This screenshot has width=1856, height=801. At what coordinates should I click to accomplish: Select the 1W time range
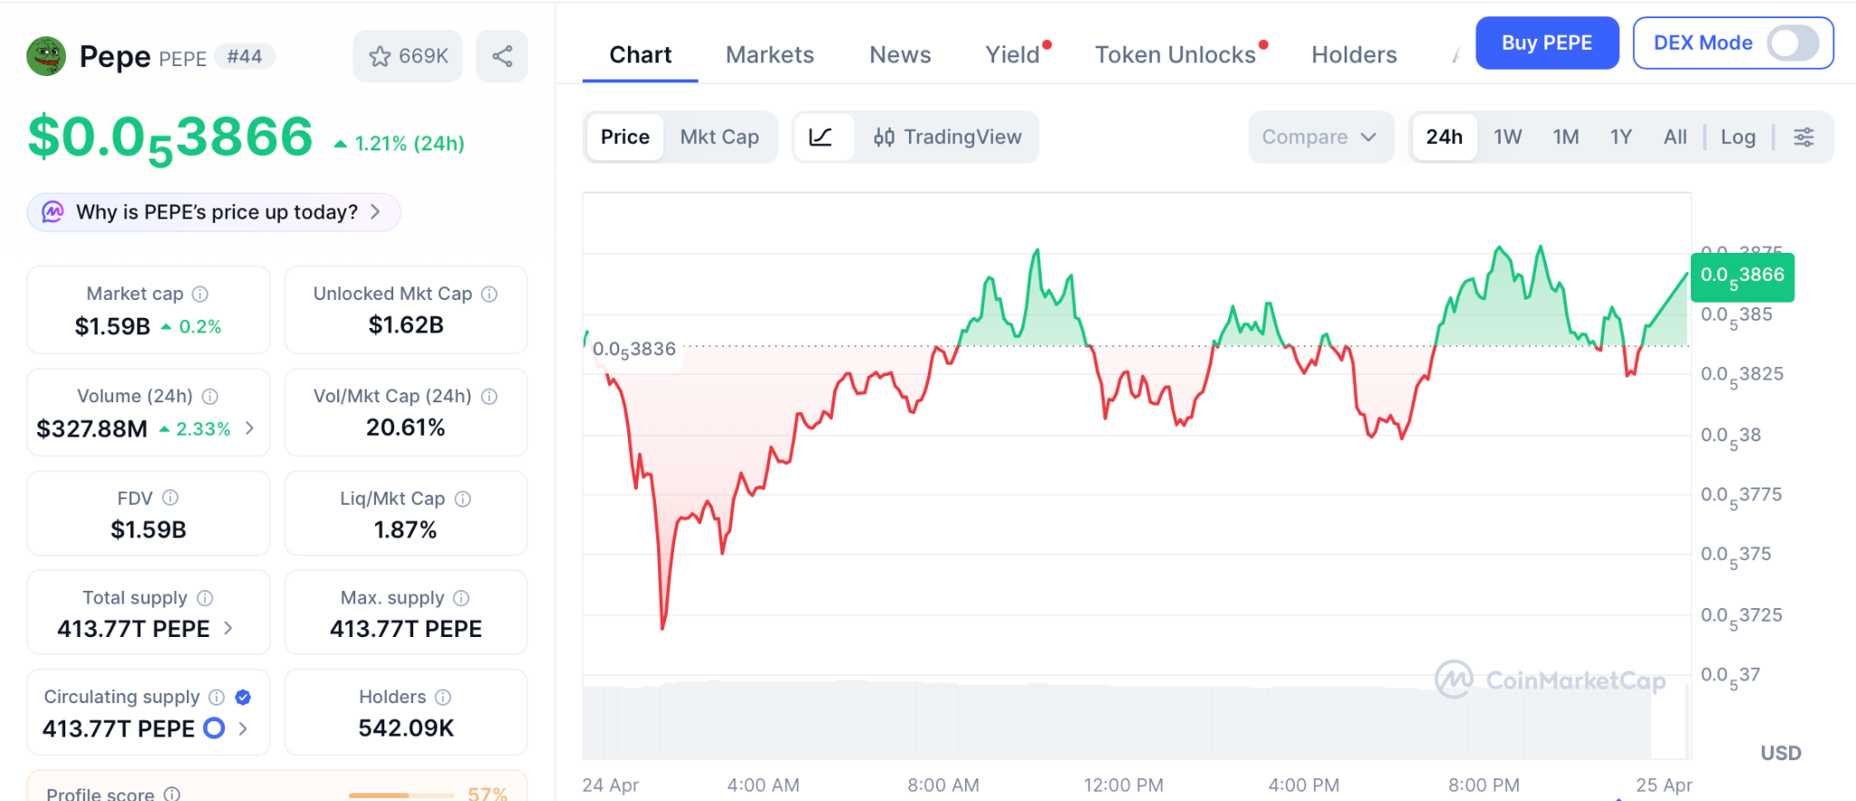[1507, 137]
